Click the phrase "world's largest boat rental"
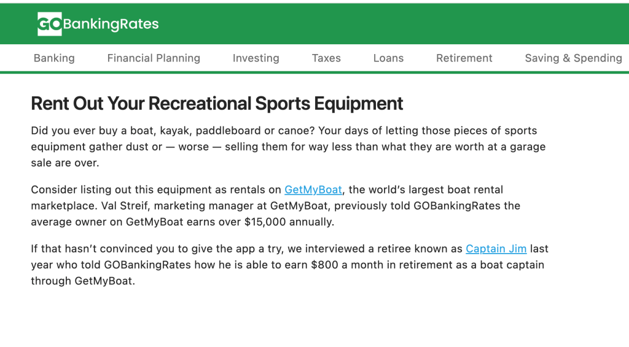The image size is (629, 347). [x=436, y=190]
